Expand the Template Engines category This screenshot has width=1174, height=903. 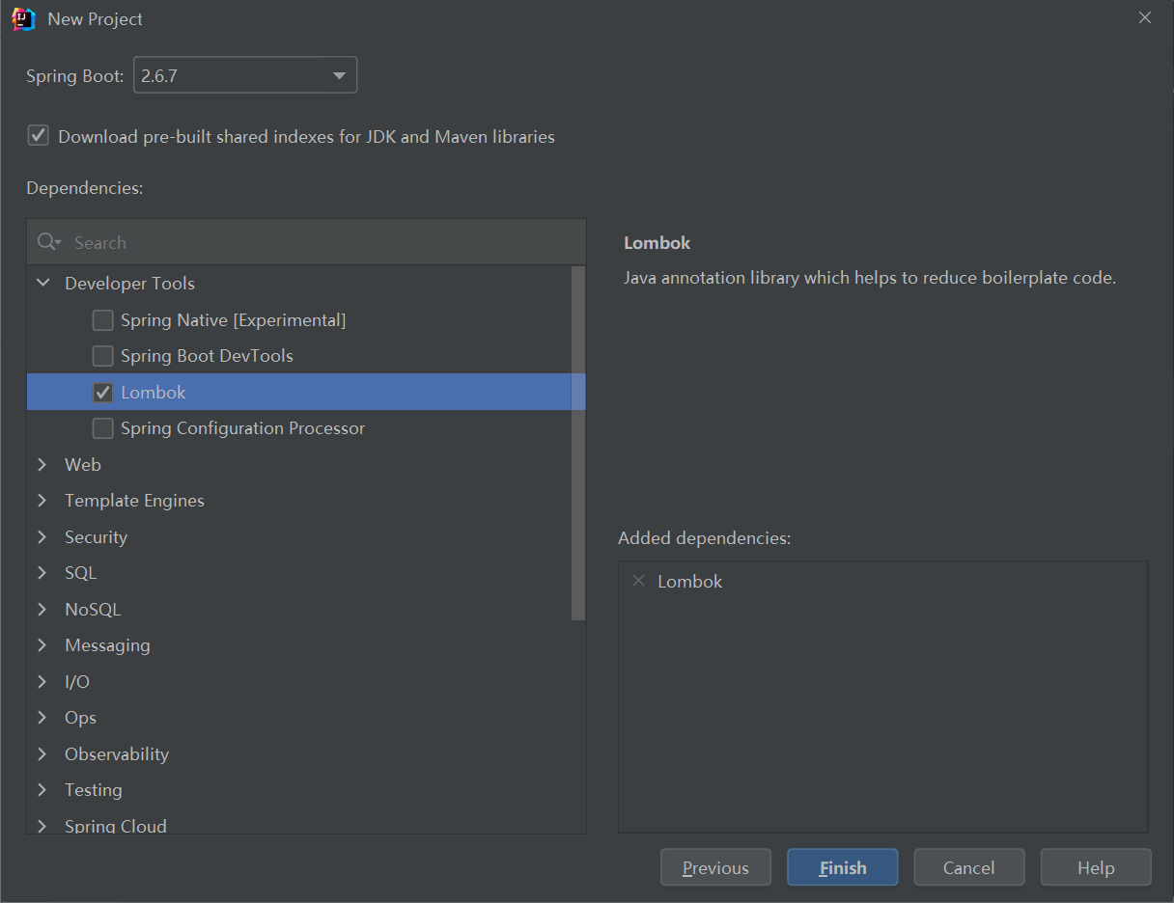tap(42, 501)
